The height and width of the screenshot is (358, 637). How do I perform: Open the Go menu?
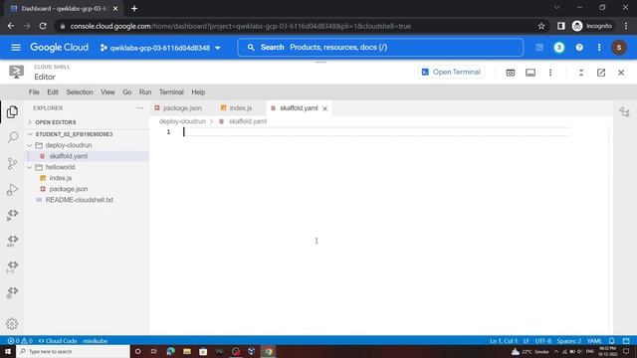tap(126, 92)
